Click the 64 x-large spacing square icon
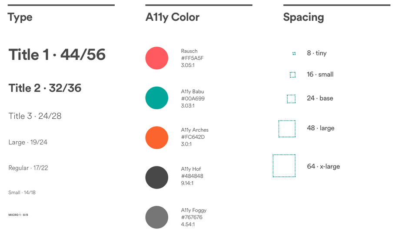This screenshot has width=405, height=234. tap(284, 166)
